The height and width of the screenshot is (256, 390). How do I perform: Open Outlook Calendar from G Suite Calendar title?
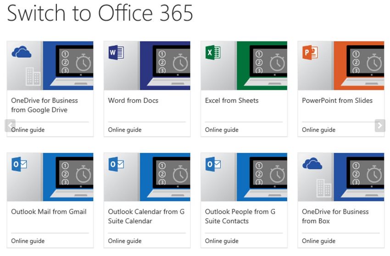pyautogui.click(x=146, y=216)
